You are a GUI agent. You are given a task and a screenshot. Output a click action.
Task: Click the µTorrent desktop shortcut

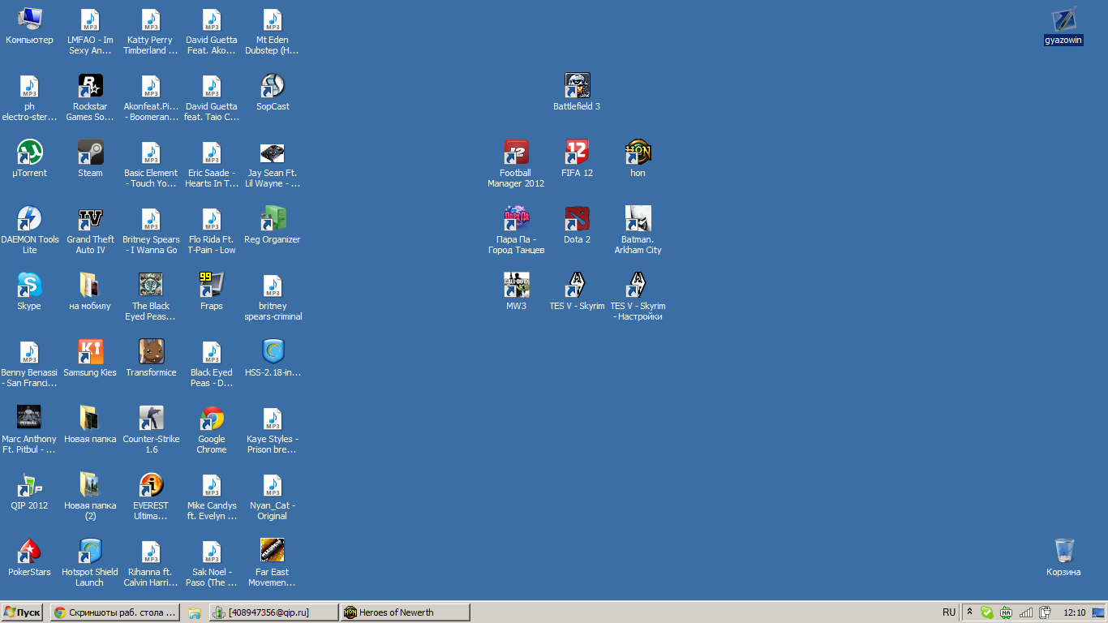click(x=29, y=159)
